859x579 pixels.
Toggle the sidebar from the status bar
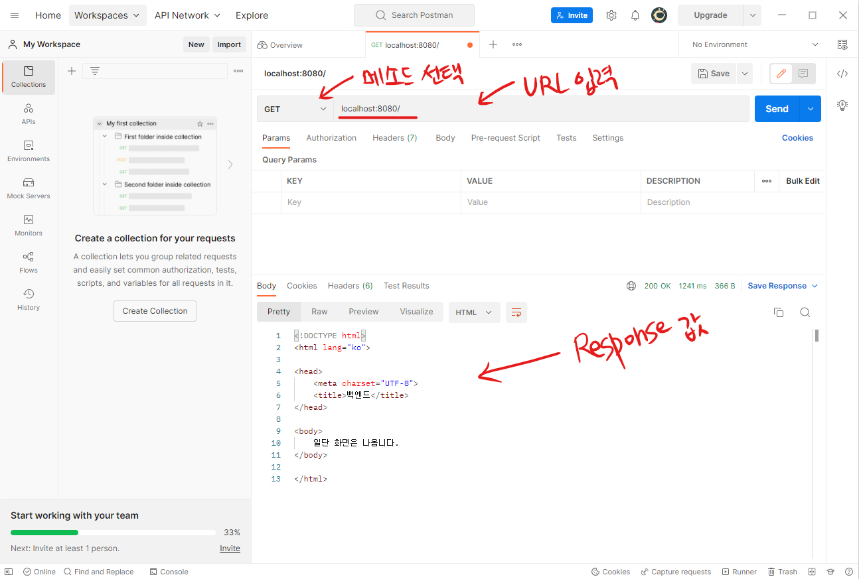[x=9, y=572]
